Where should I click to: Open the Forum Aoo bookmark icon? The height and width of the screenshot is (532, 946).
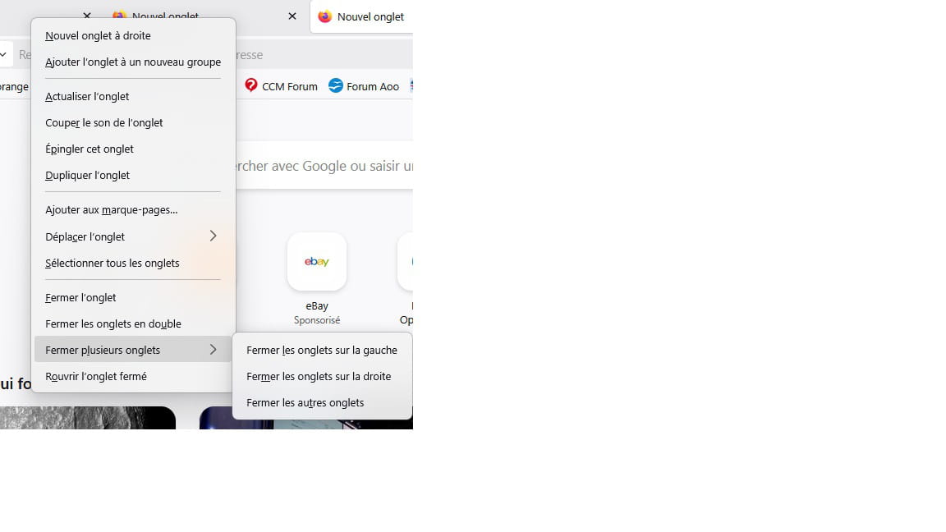[x=335, y=85]
